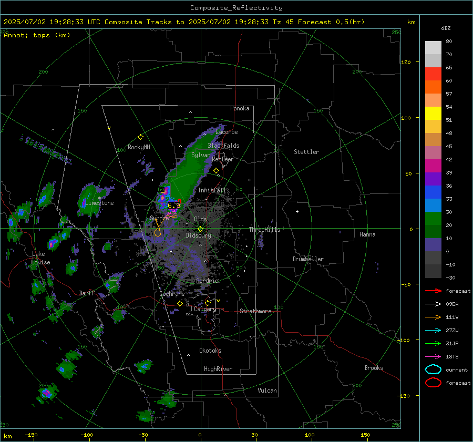
Task: Select the light gray swatch beside 80 dBZ
Action: (433, 47)
